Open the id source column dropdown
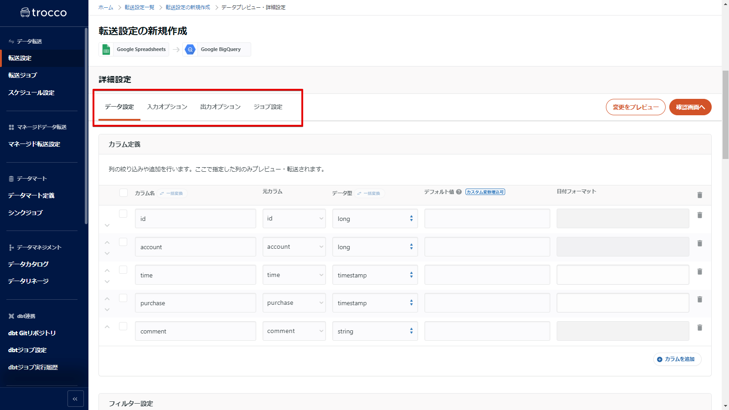729x410 pixels. 294,219
